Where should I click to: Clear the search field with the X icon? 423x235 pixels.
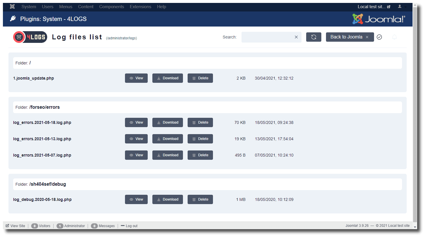pyautogui.click(x=296, y=37)
